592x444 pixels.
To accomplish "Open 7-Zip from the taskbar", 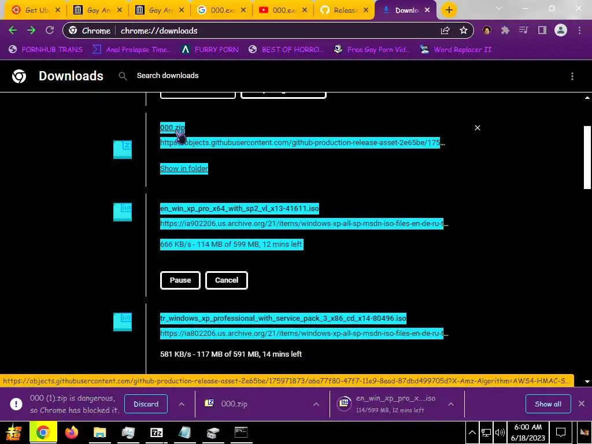I will pyautogui.click(x=156, y=432).
